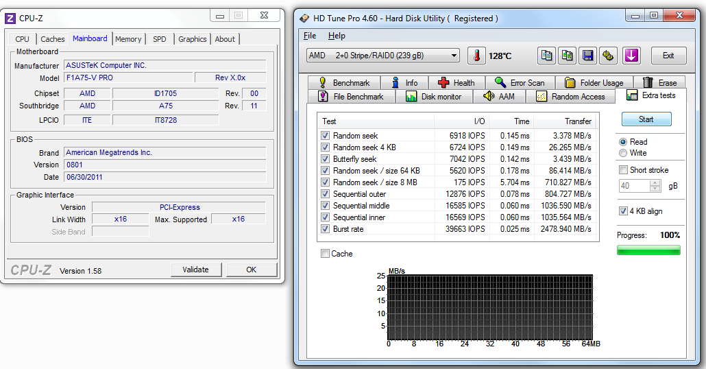Open HD Tune options via the tools icon
706x369 pixels.
pyautogui.click(x=608, y=56)
